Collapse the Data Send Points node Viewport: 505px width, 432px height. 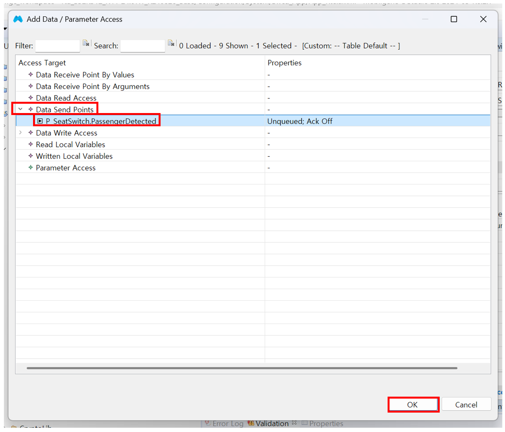21,109
